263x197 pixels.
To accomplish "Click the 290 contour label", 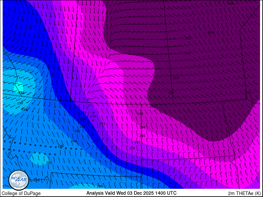I will point(20,103).
